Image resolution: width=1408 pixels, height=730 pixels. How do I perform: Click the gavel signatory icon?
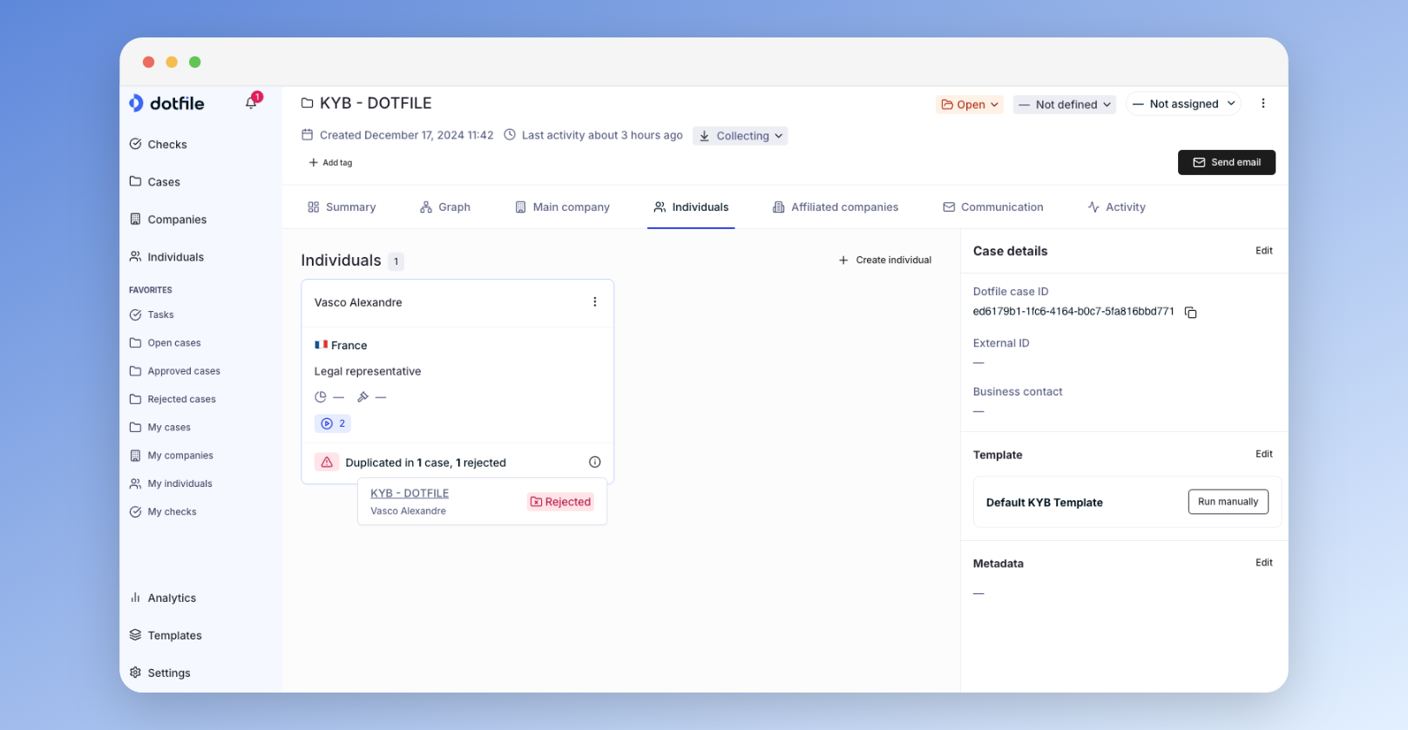(363, 397)
